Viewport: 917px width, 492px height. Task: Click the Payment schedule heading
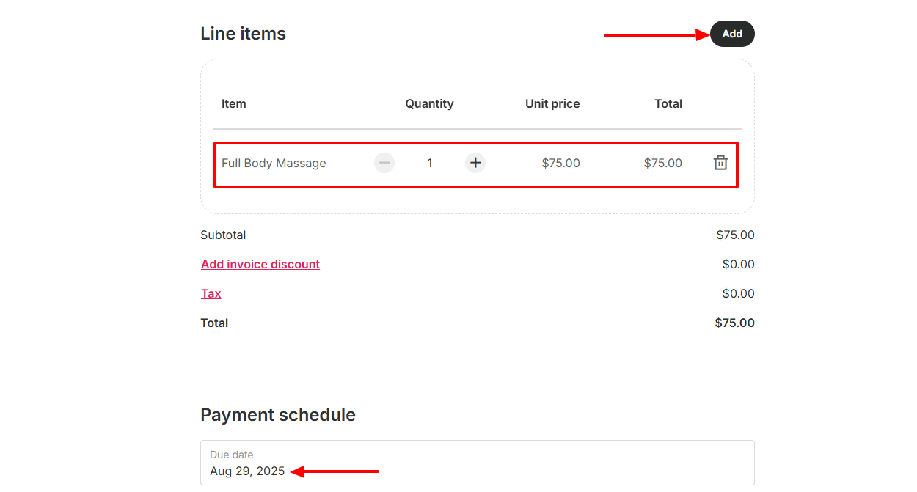click(277, 415)
